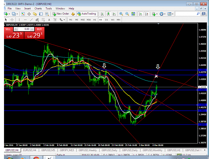
Task: Select the Cursor arrow tool
Action: pos(6,20)
